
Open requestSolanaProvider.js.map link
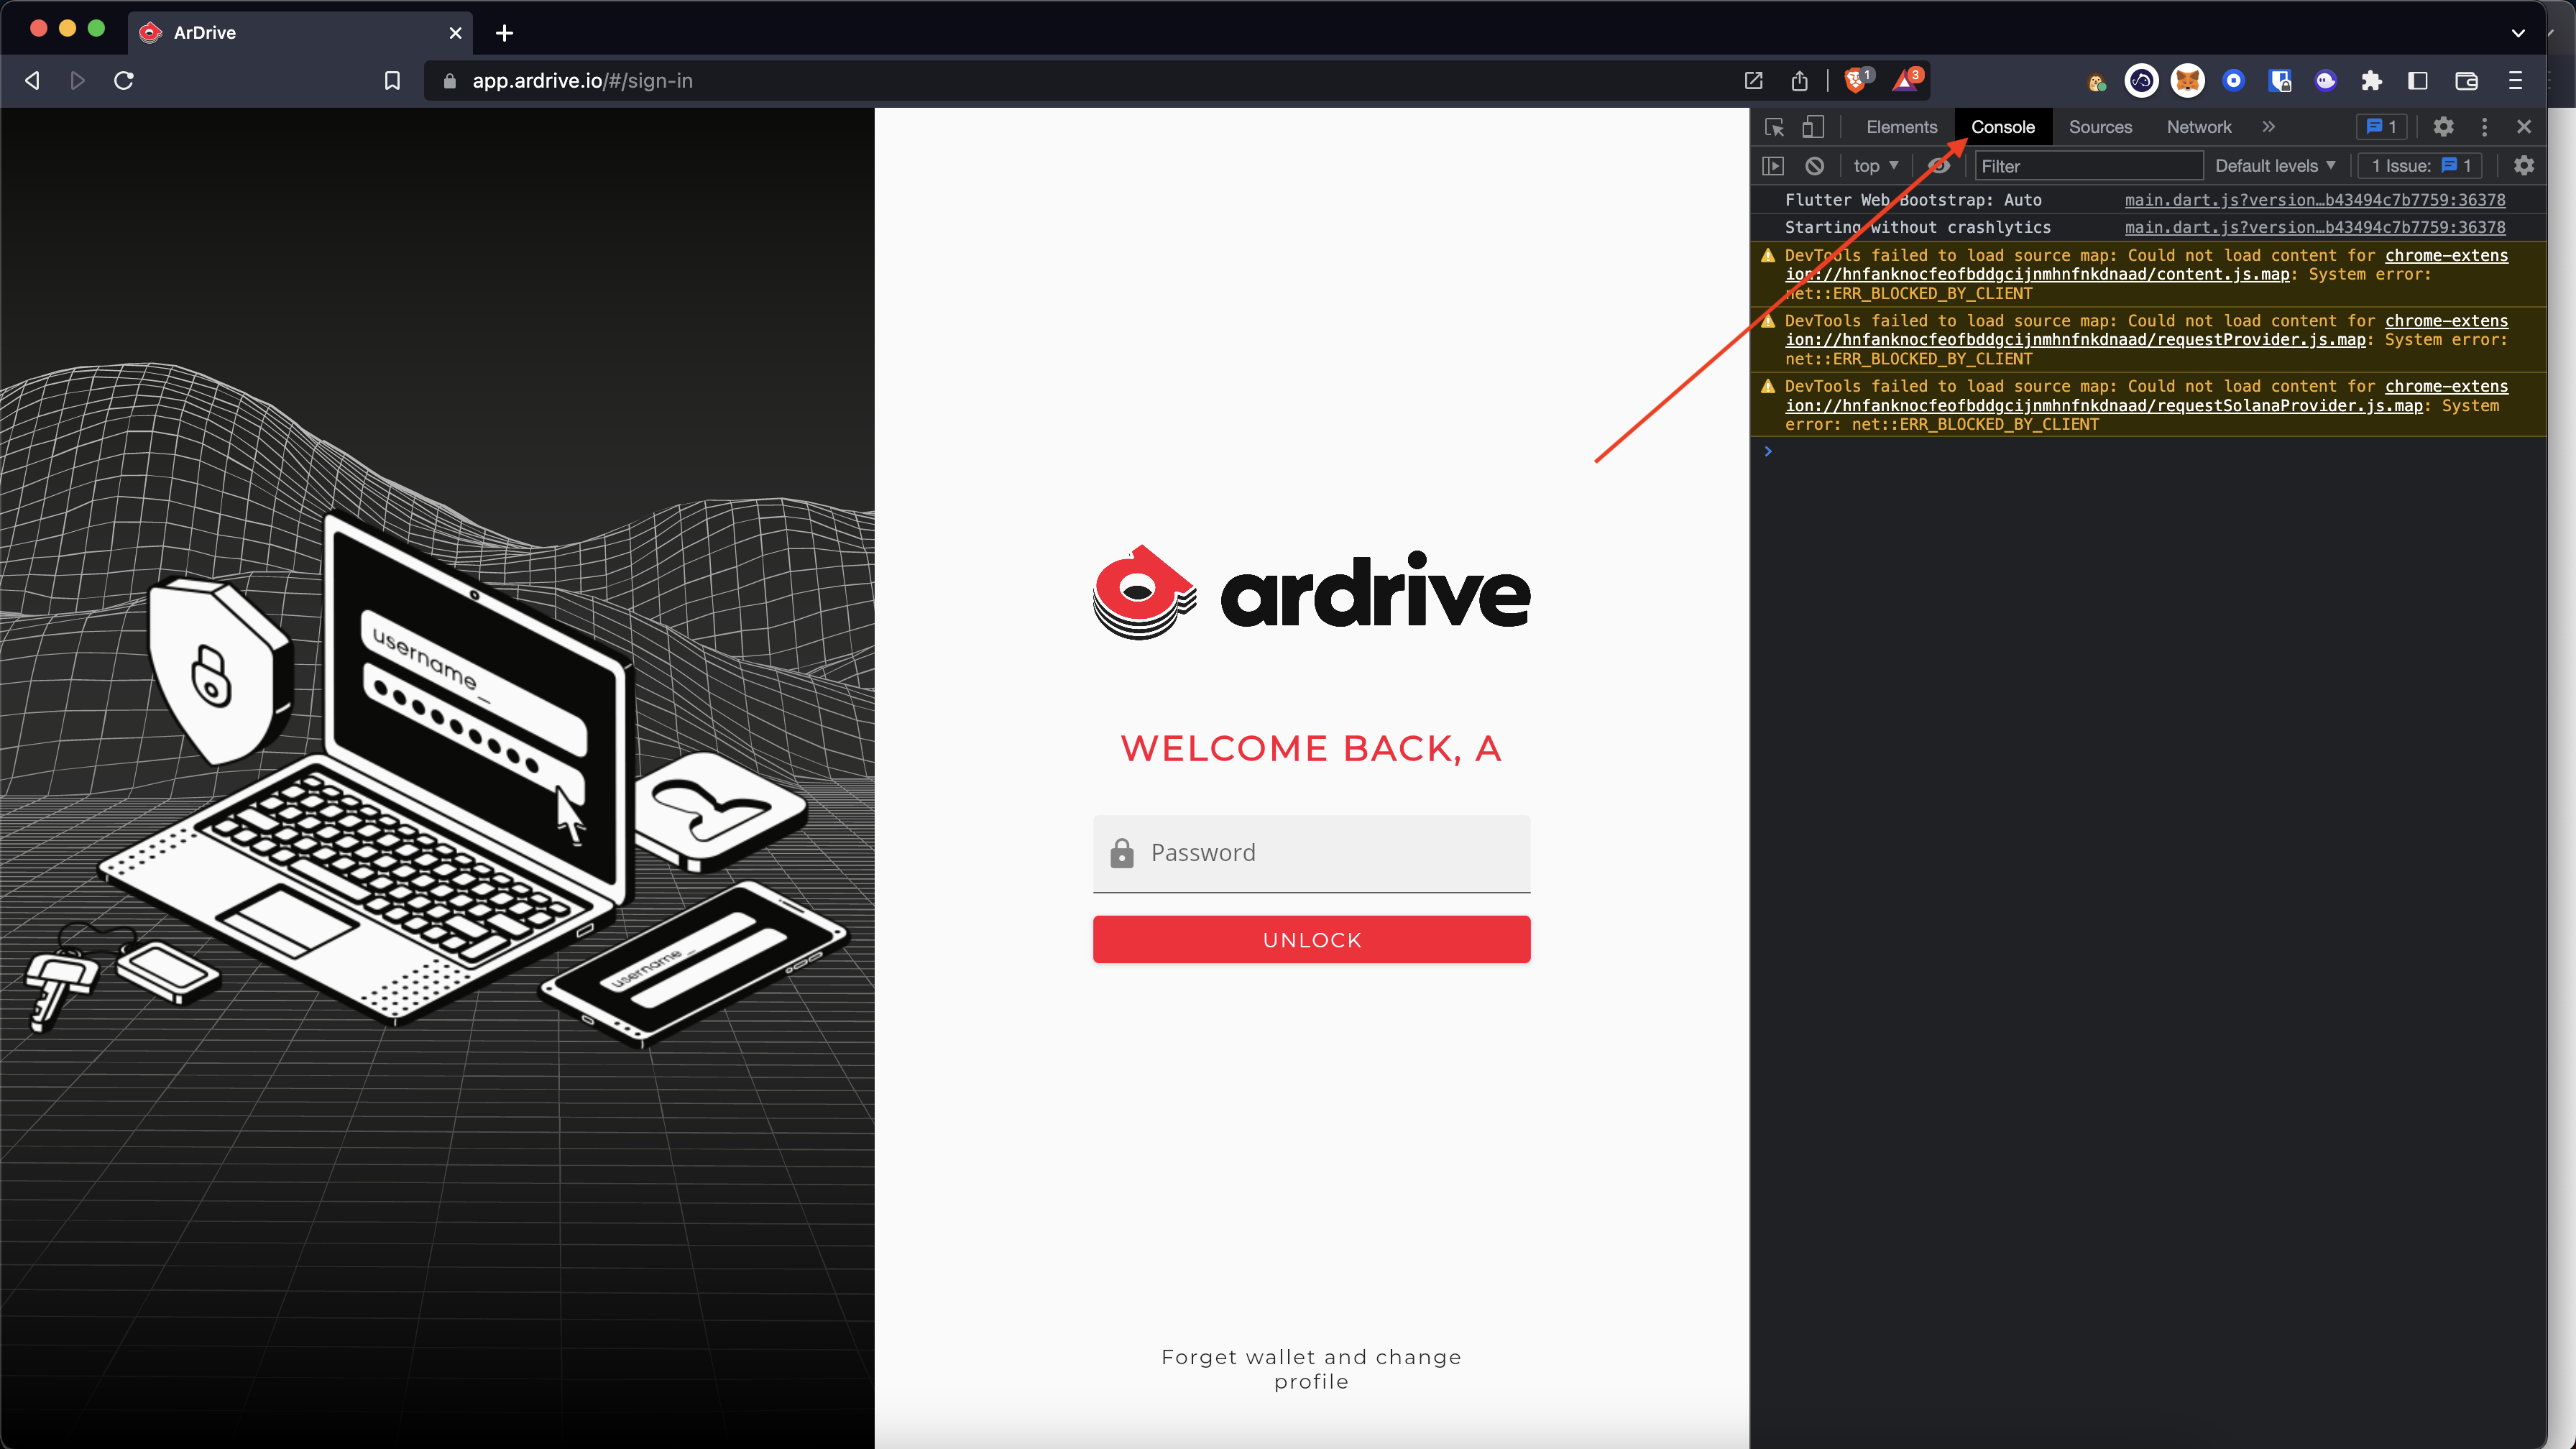point(2104,406)
